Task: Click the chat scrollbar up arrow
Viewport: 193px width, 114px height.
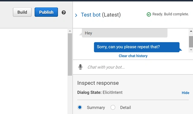Action: pos(191,31)
